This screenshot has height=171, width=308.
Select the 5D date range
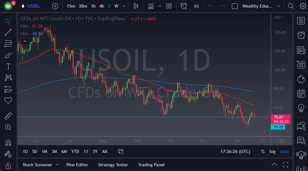(x=34, y=151)
